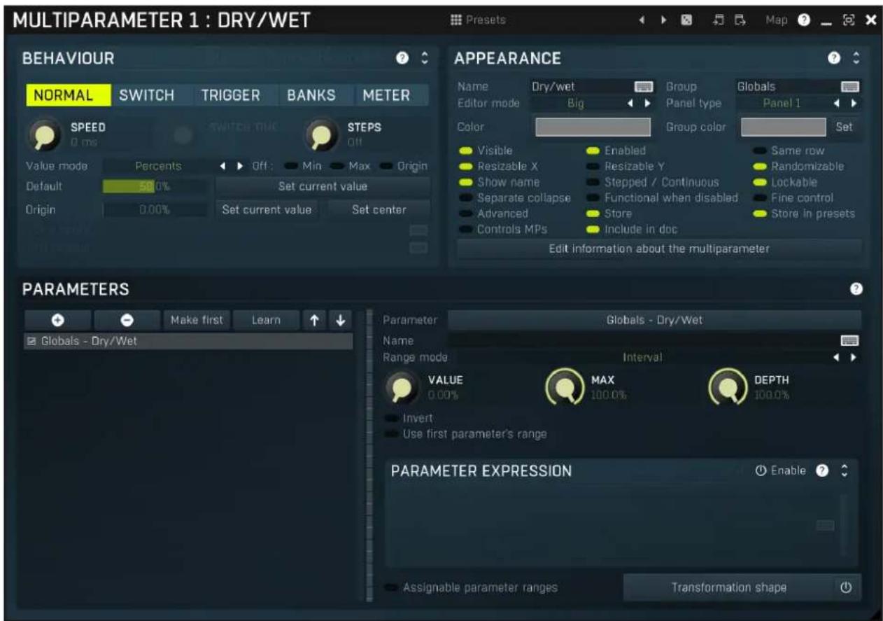
Task: Open the Range mode Interval dropdown
Action: (x=642, y=357)
